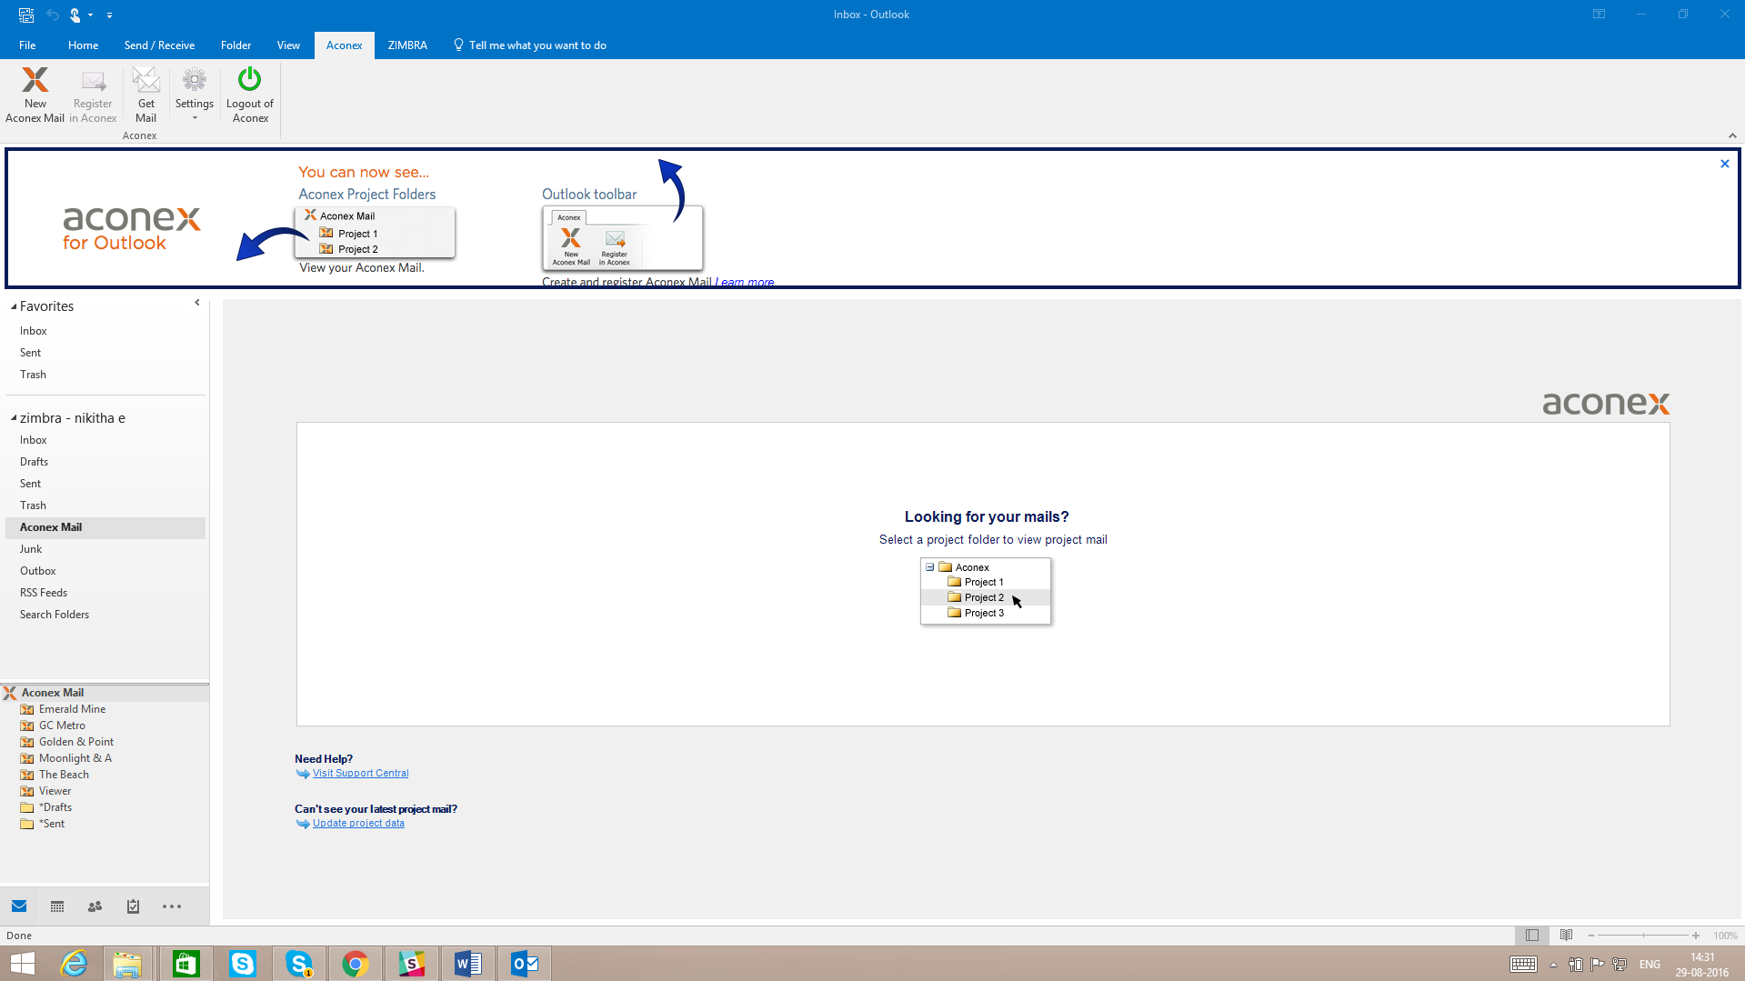Minimize the folder pane arrow
The image size is (1745, 981).
[197, 303]
